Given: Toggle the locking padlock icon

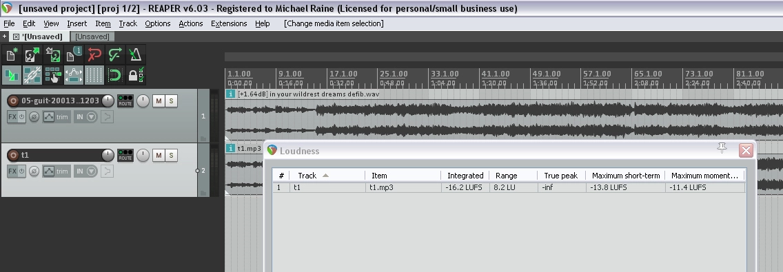Looking at the screenshot, I should click(135, 75).
